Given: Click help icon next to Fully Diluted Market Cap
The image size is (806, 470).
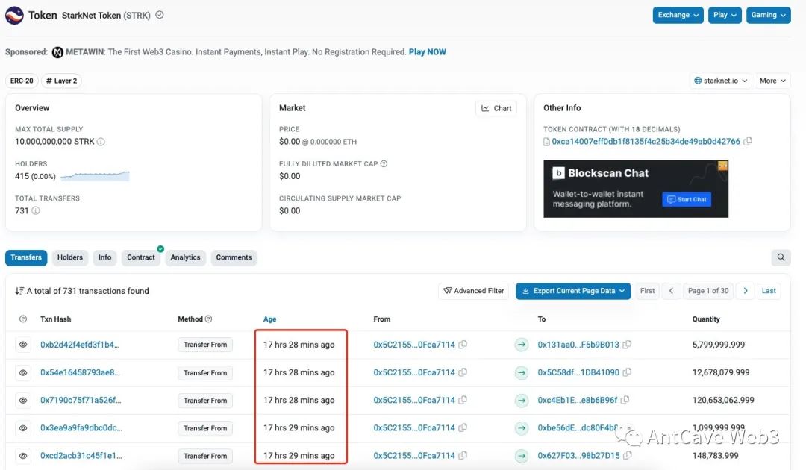Looking at the screenshot, I should tap(384, 164).
